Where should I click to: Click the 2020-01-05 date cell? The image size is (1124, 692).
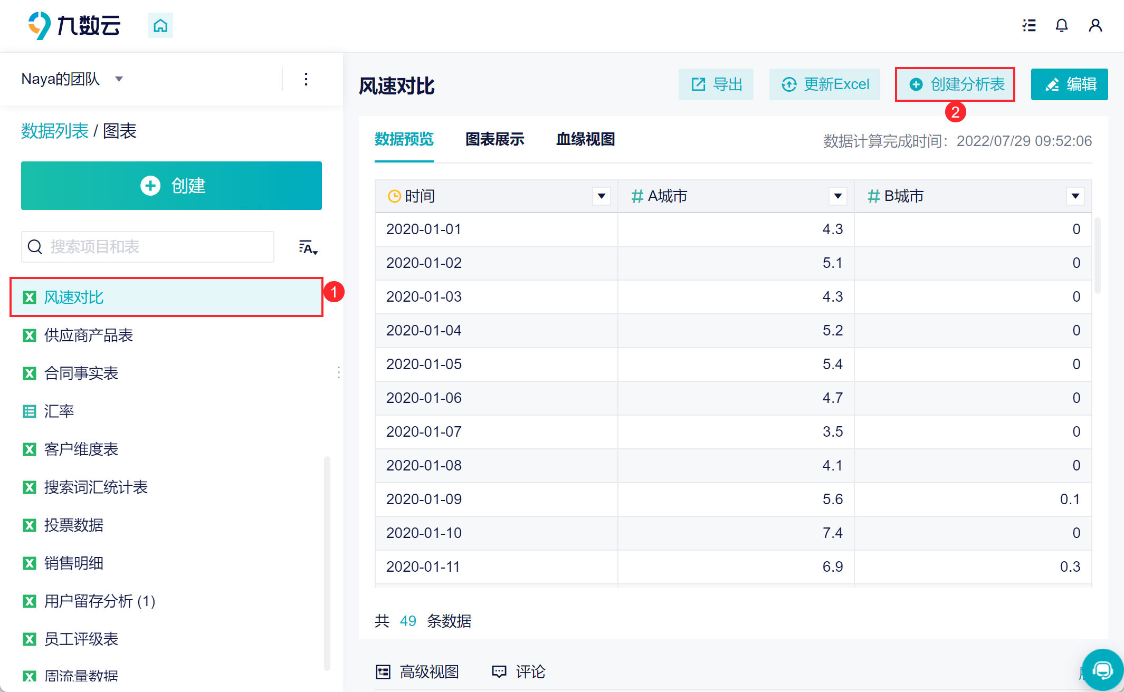pyautogui.click(x=496, y=364)
